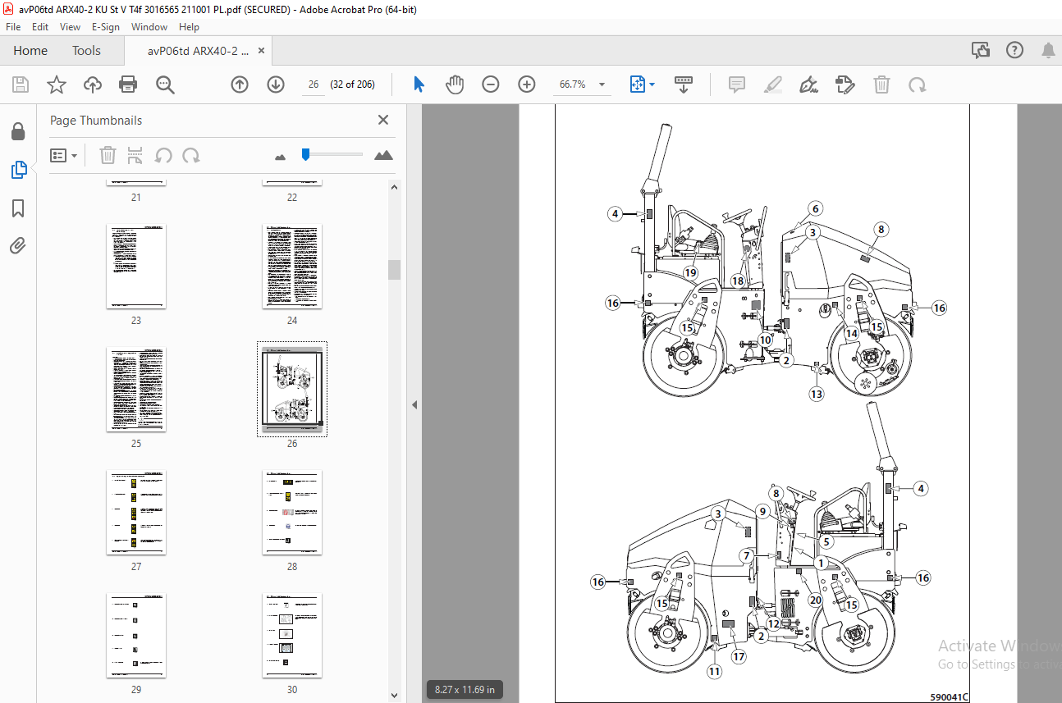Zoom out with the minus circle button
This screenshot has width=1062, height=703.
(491, 84)
